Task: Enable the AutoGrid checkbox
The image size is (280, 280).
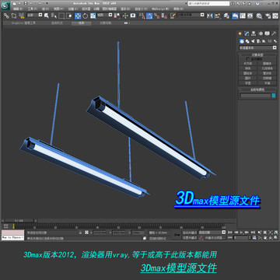Action: 248,59
